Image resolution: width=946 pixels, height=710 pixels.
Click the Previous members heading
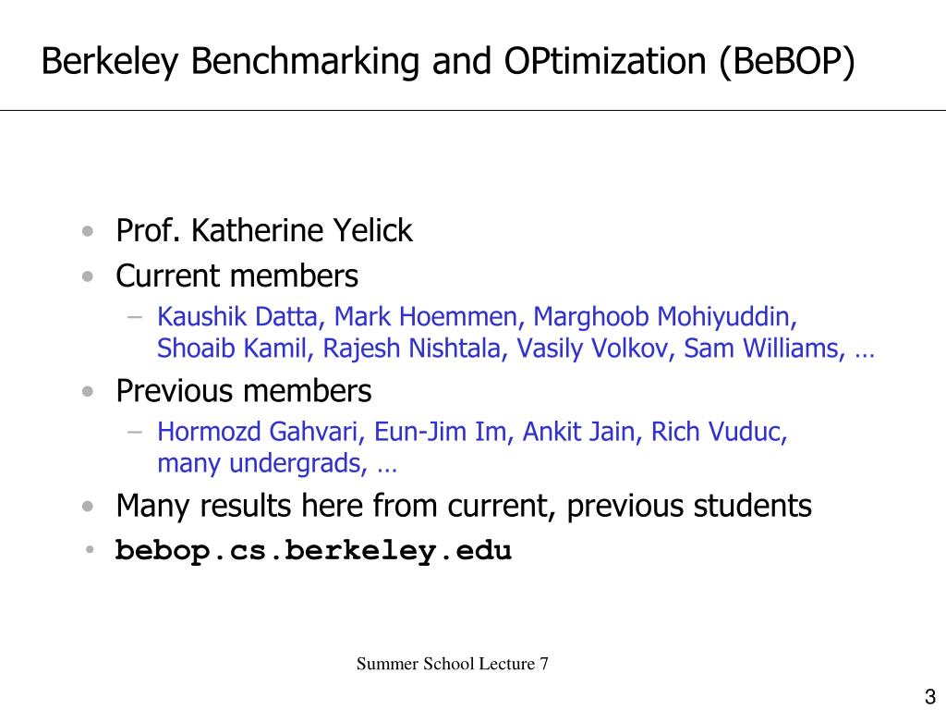(x=243, y=391)
